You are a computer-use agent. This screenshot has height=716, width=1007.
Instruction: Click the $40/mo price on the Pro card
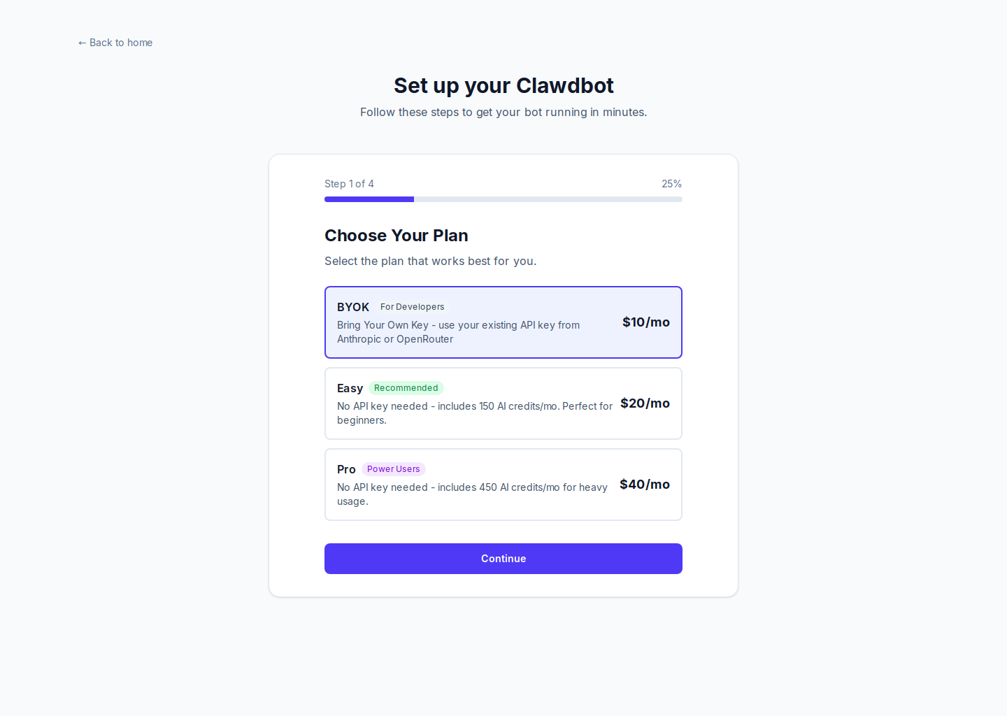click(x=644, y=484)
